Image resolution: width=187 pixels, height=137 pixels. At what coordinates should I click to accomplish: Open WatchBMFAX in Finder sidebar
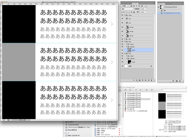point(72,130)
